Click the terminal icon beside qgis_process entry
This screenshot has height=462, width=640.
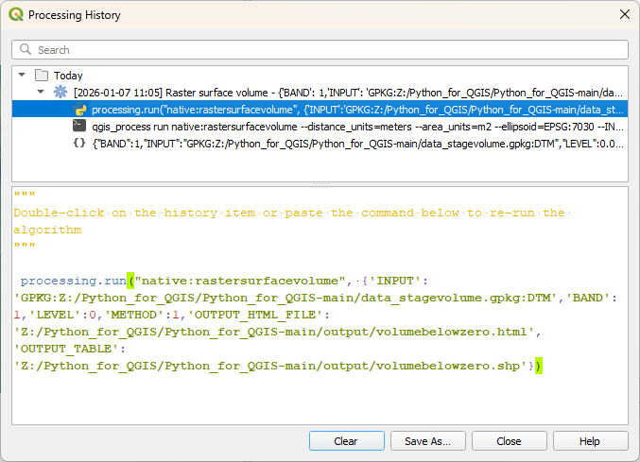point(80,127)
